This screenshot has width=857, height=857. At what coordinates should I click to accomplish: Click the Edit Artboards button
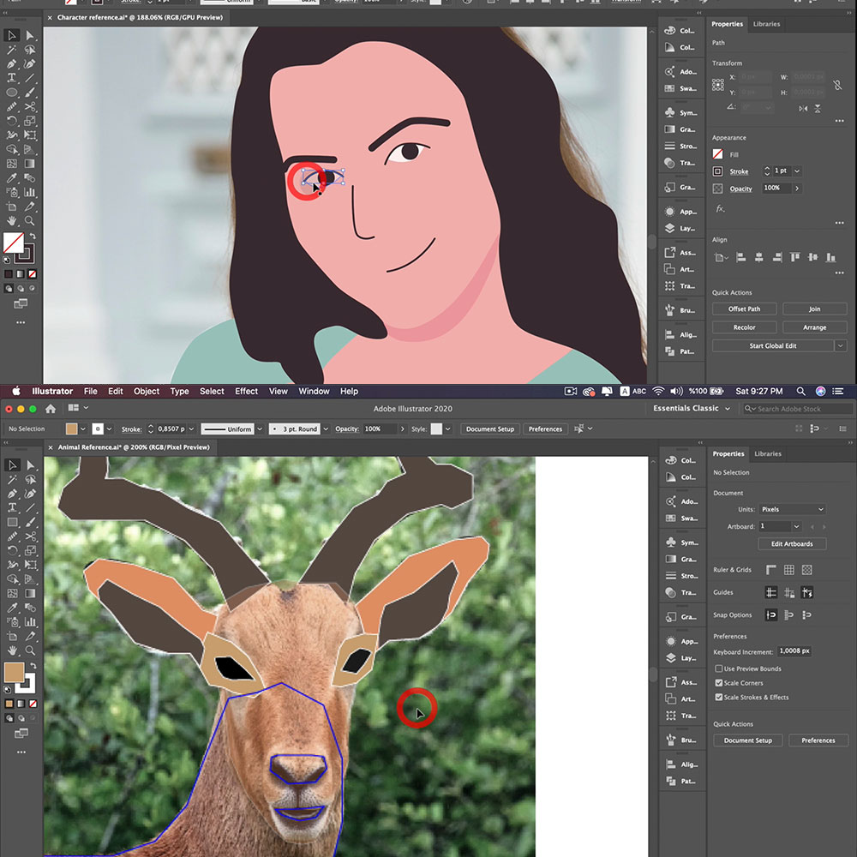(x=792, y=544)
